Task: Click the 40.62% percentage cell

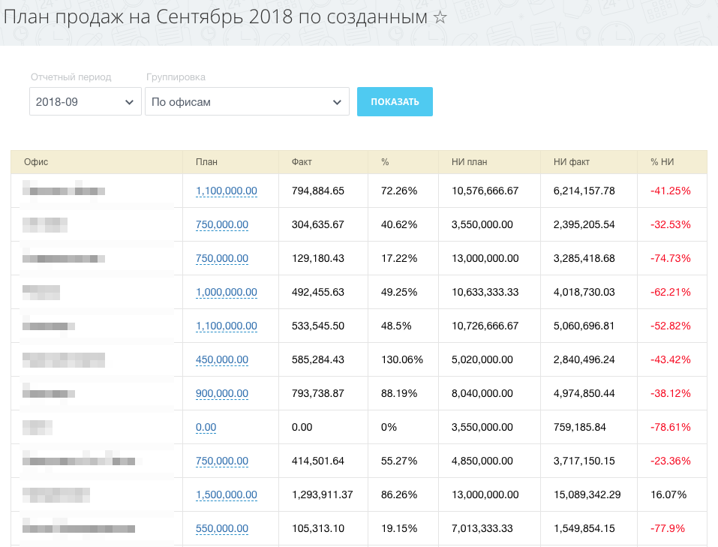Action: point(399,225)
